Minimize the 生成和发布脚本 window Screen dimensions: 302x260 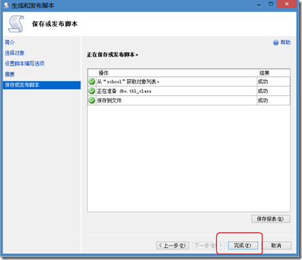coord(259,4)
